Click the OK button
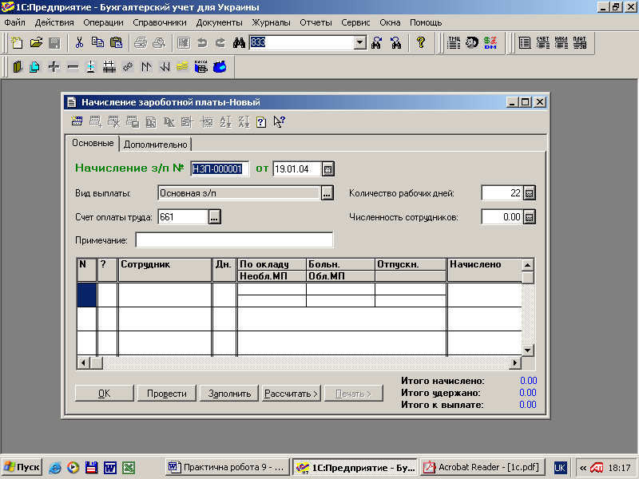Screen dimensions: 639x479 (105, 394)
